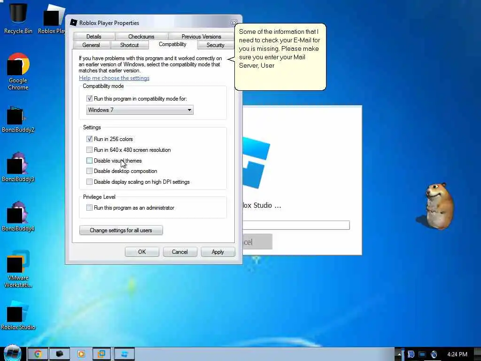Screen dimensions: 481x361
Task: Click the VMware taskbar button
Action: click(x=102, y=354)
